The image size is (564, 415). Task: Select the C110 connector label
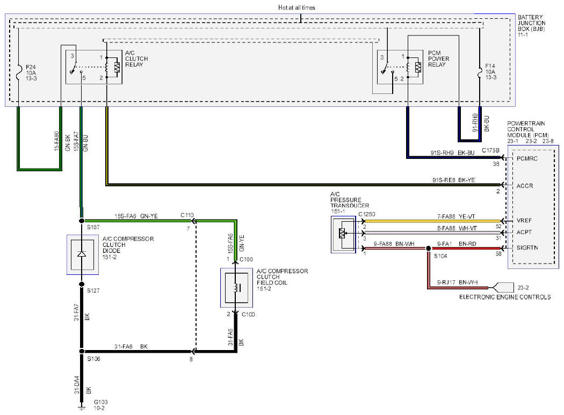pyautogui.click(x=187, y=215)
